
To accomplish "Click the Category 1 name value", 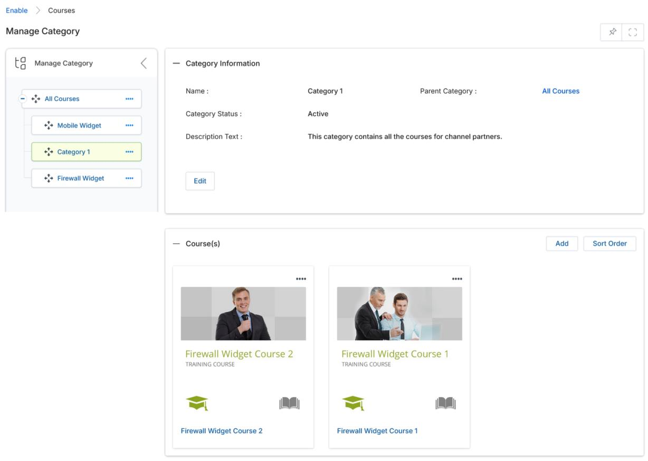I will [325, 91].
